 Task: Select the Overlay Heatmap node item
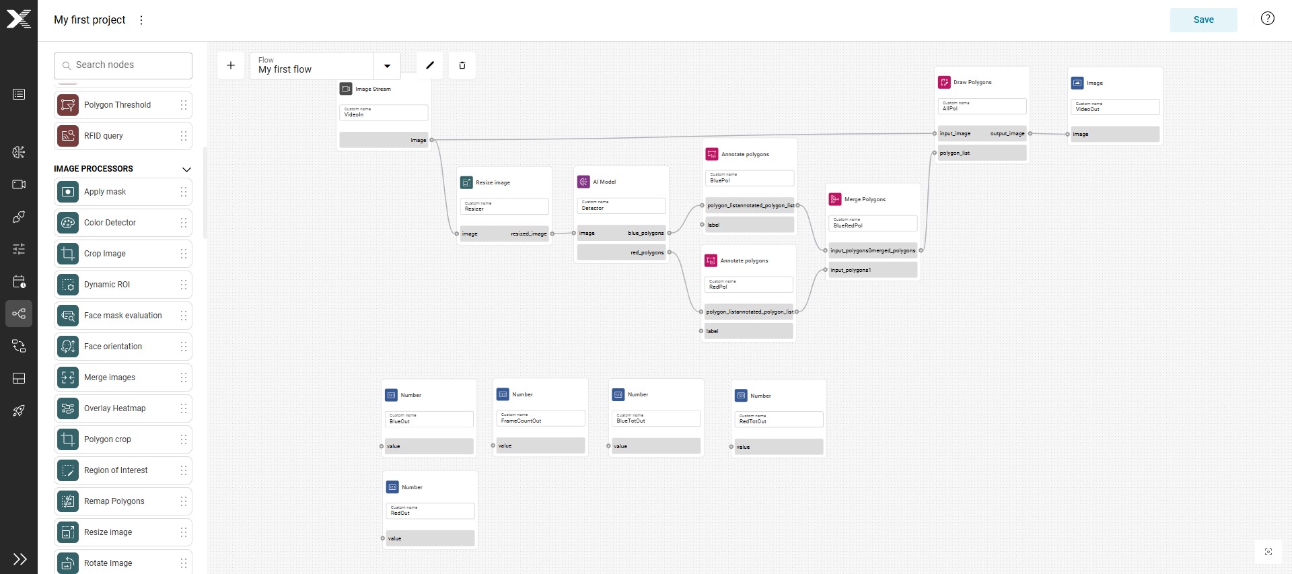pos(123,408)
